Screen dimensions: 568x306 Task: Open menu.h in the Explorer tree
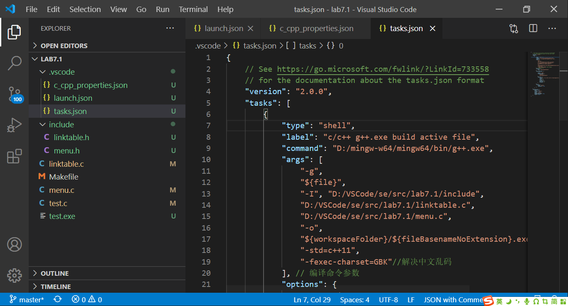(107, 151)
